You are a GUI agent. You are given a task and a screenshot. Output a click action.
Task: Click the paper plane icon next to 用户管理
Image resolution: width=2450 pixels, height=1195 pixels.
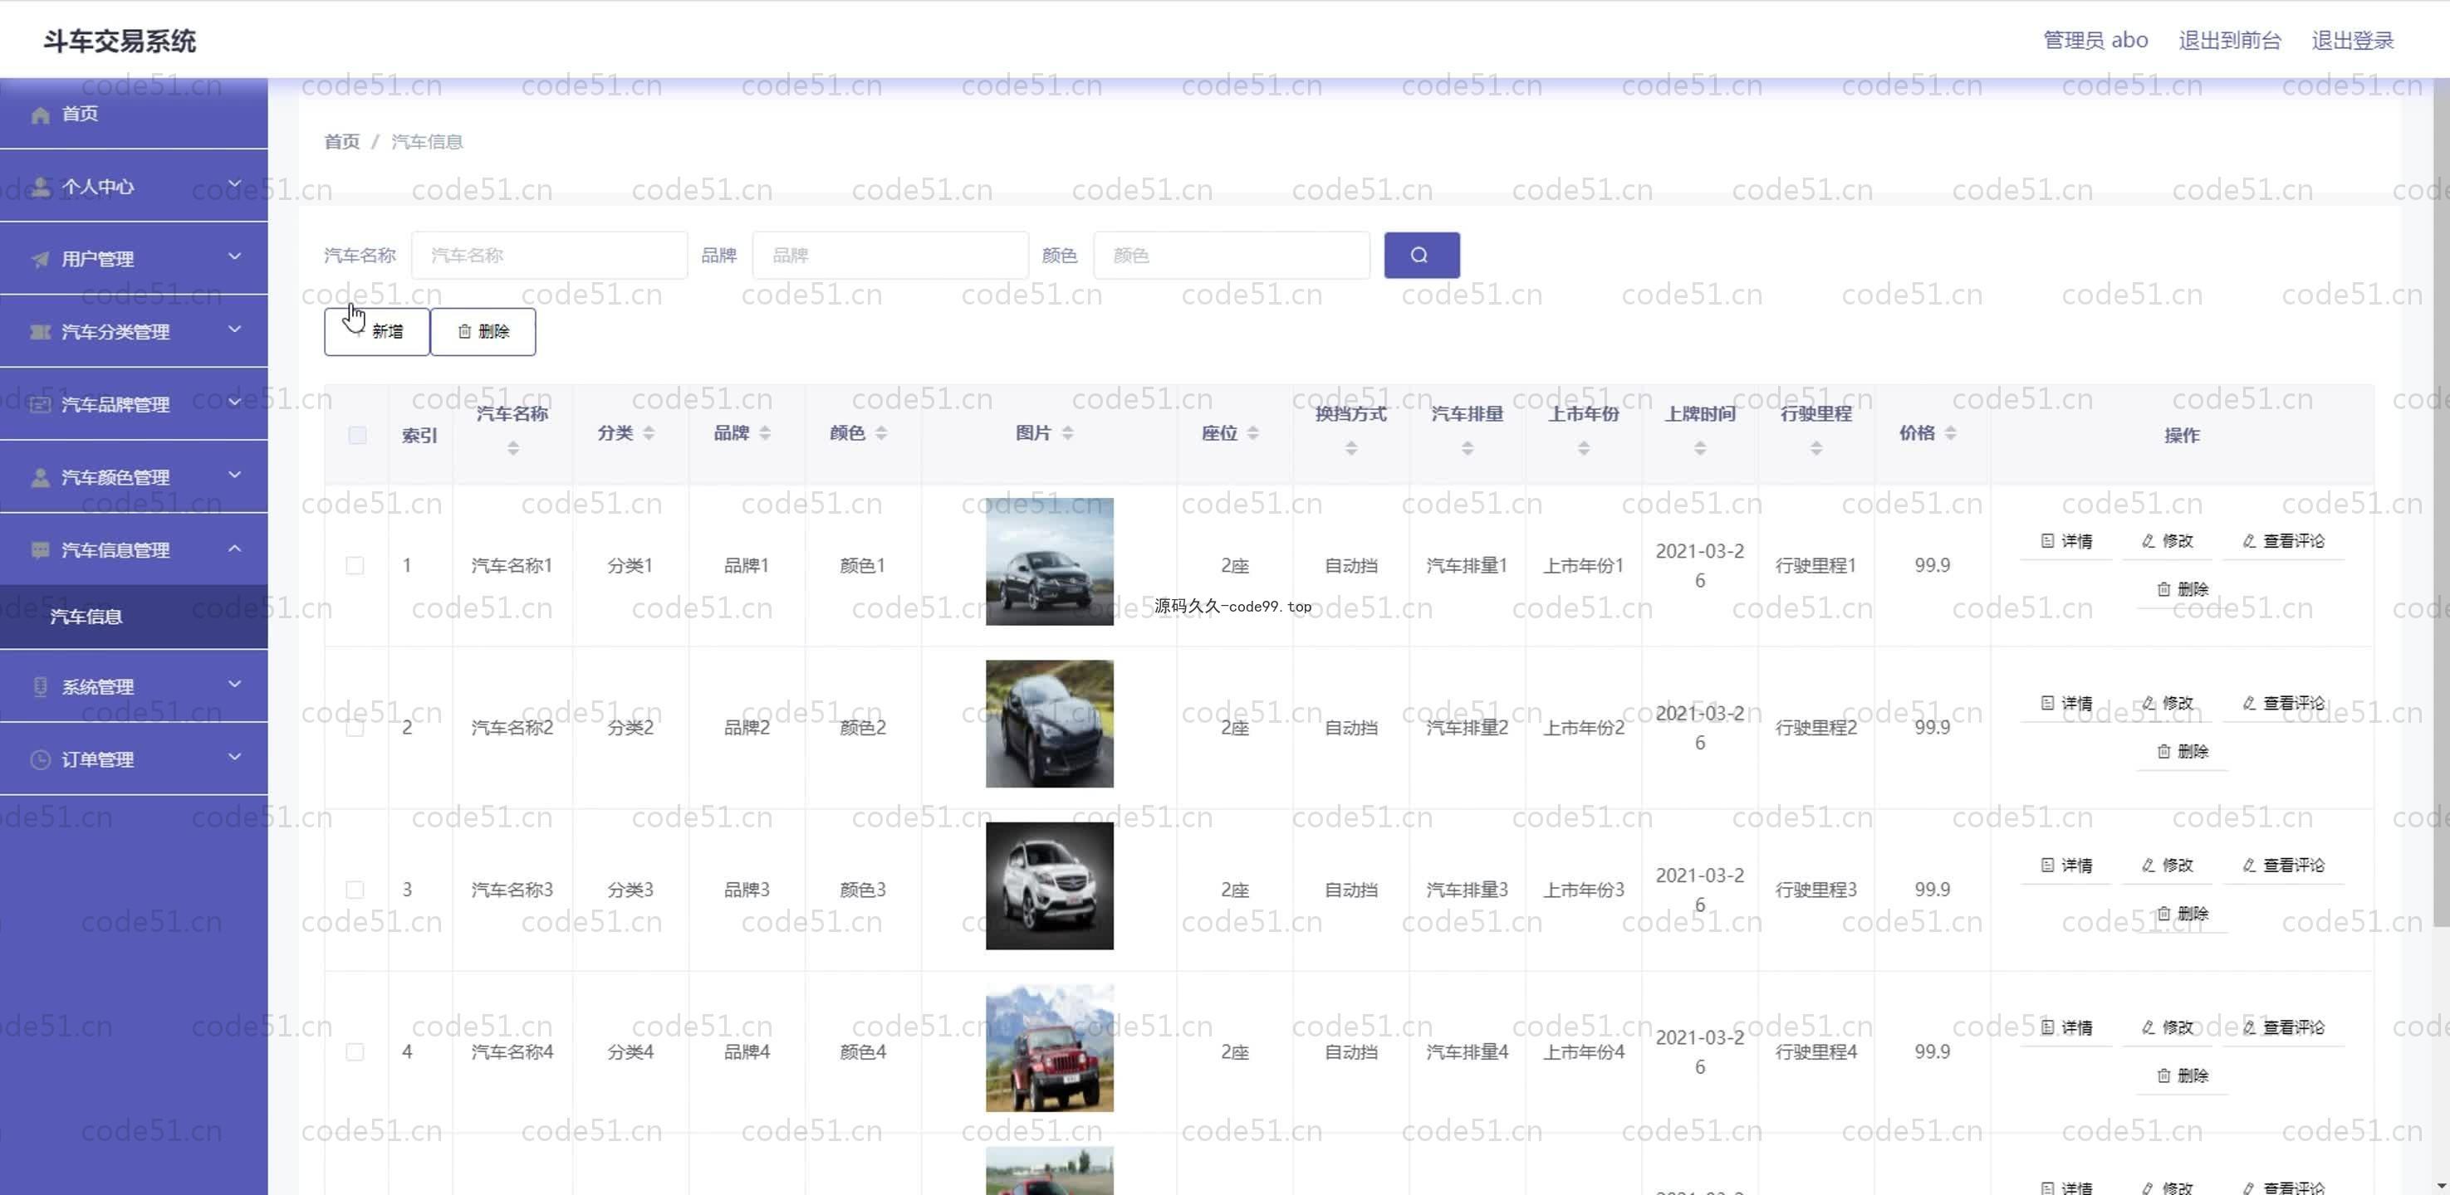coord(40,259)
